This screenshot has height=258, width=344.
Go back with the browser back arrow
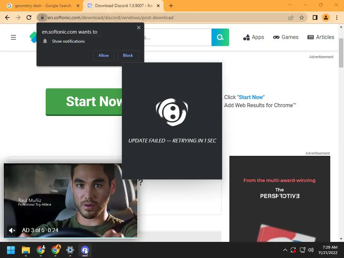pyautogui.click(x=7, y=17)
